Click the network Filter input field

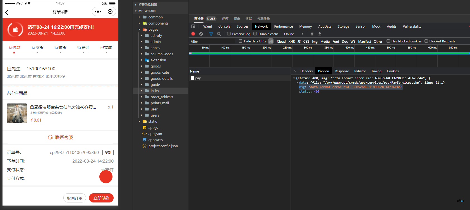tap(212, 41)
